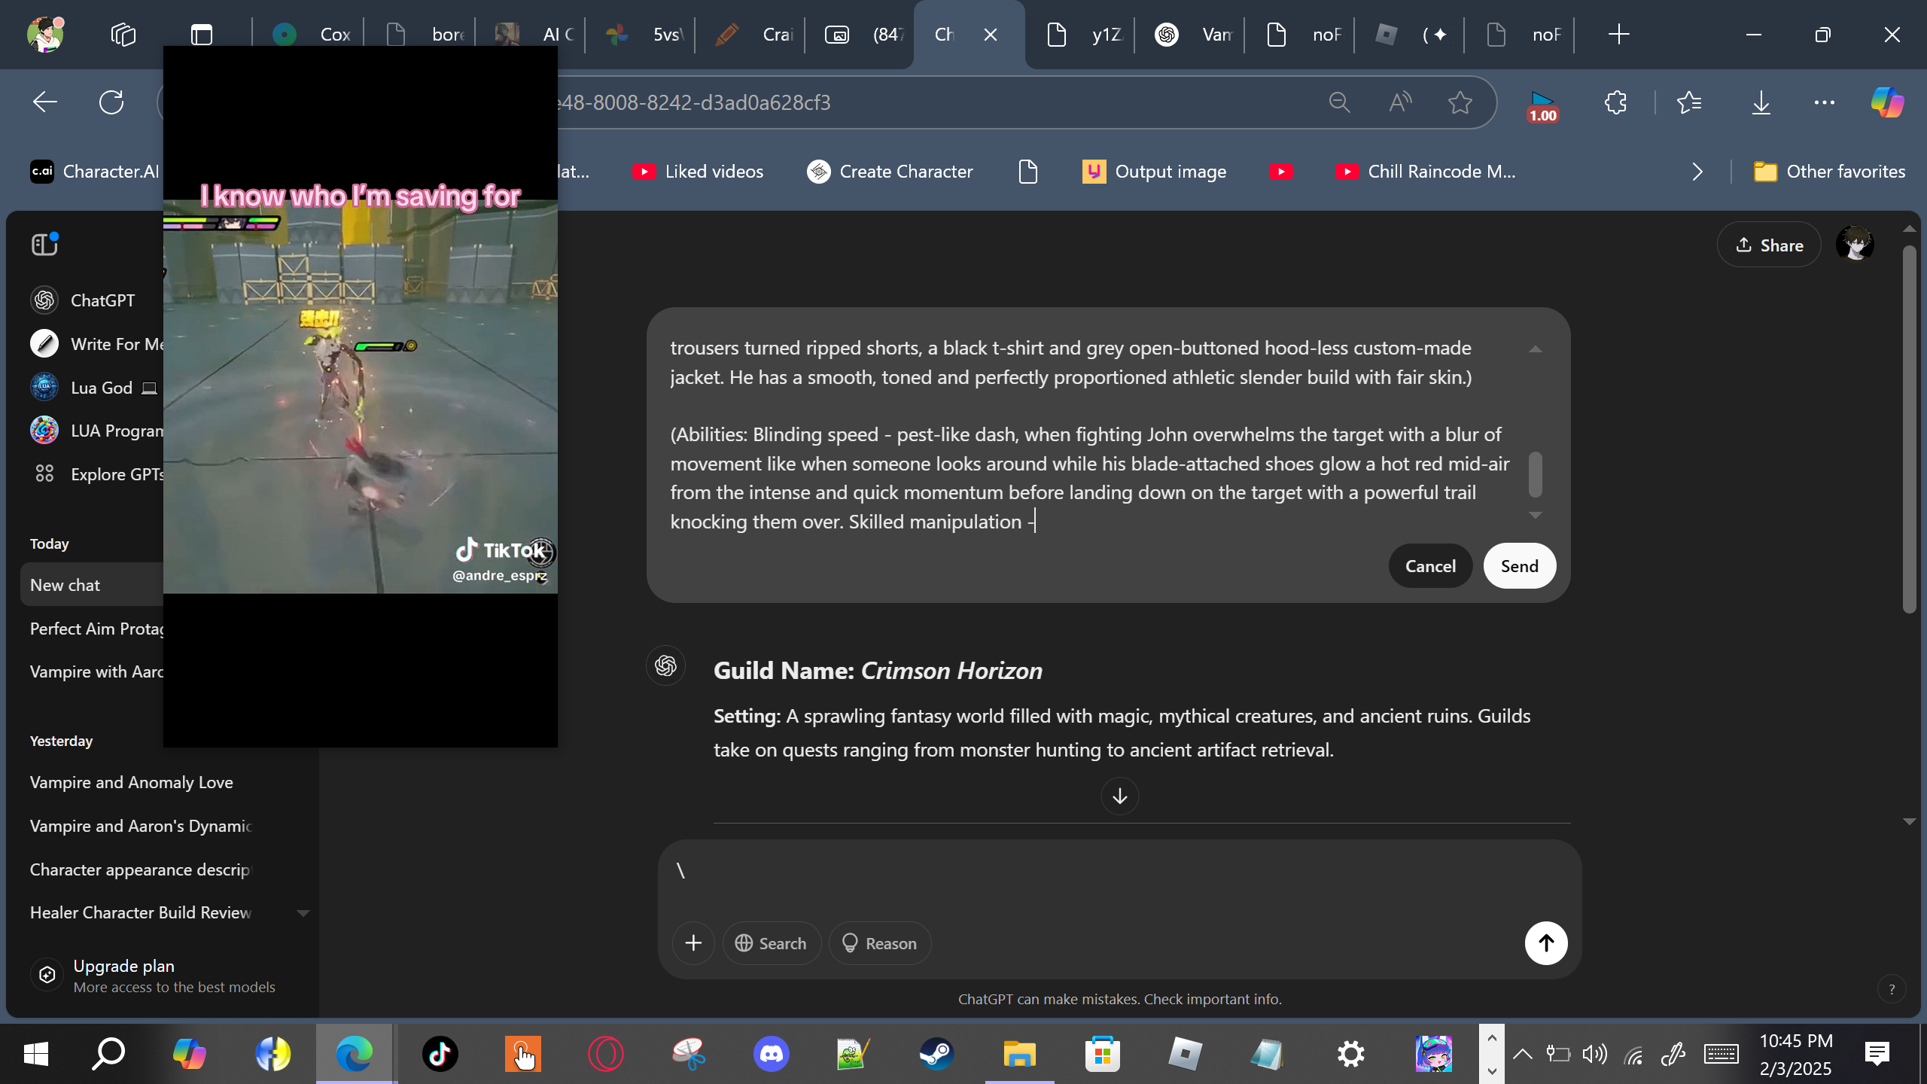Open Opera browser from the taskbar
Image resolution: width=1927 pixels, height=1084 pixels.
point(605,1054)
